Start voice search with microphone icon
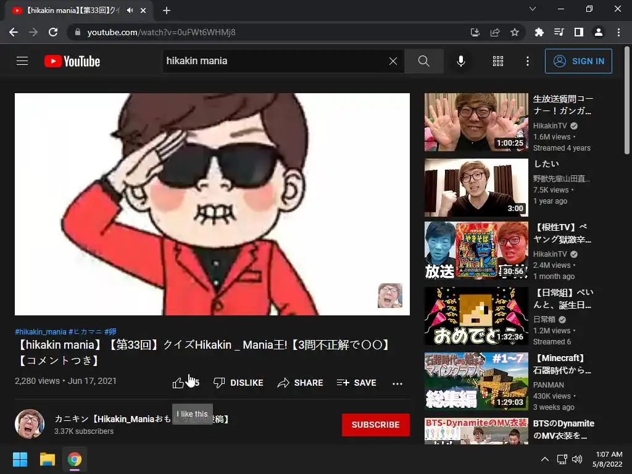The width and height of the screenshot is (632, 474). click(460, 61)
